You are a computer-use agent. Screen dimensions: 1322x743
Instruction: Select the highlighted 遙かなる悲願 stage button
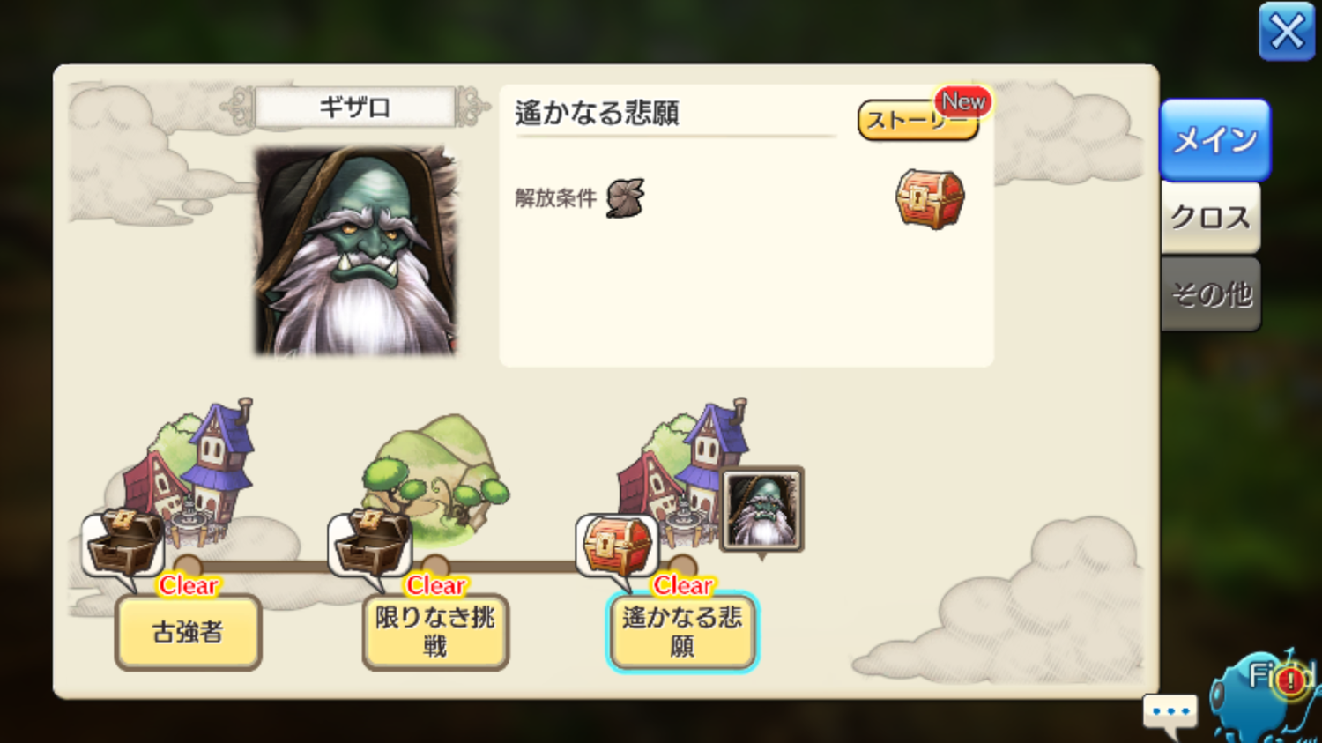pyautogui.click(x=682, y=632)
